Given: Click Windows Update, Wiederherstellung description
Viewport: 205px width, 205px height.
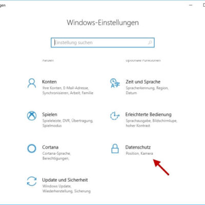Looking at the screenshot, I should coord(67,189).
